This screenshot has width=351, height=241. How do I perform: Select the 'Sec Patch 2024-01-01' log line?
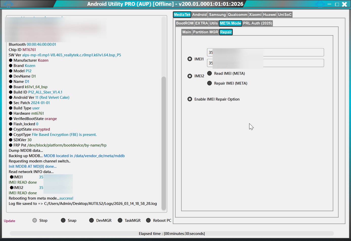29,103
